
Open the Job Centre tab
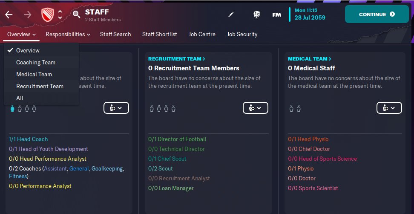pyautogui.click(x=202, y=35)
